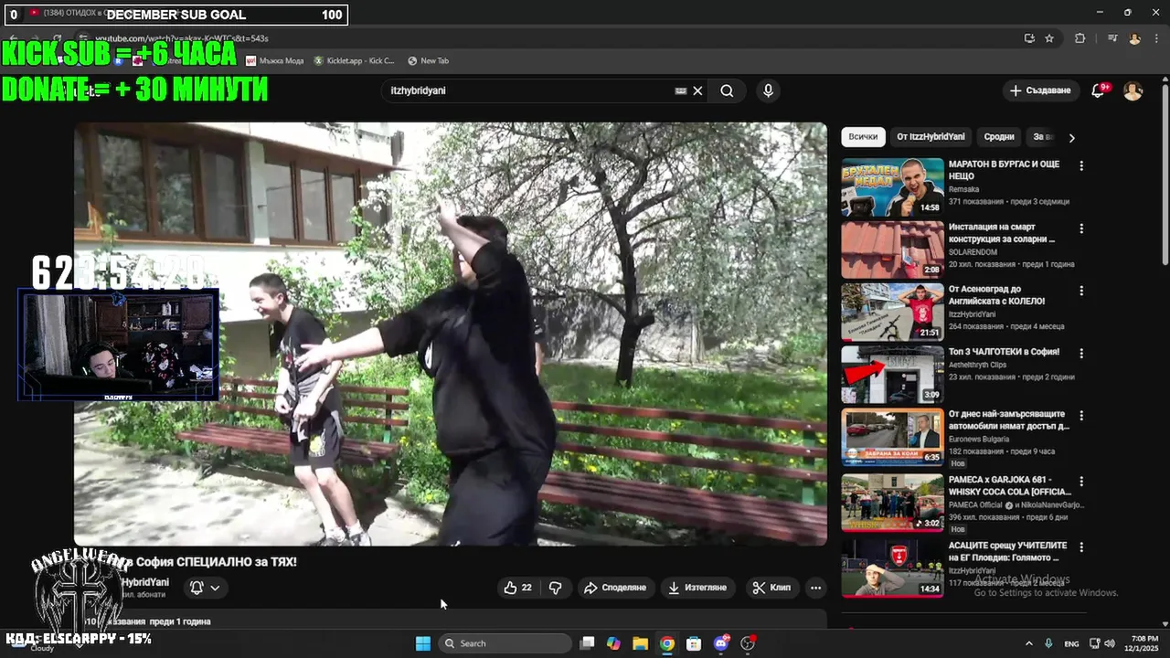Open Windows Start menu
The height and width of the screenshot is (658, 1170).
coord(423,643)
